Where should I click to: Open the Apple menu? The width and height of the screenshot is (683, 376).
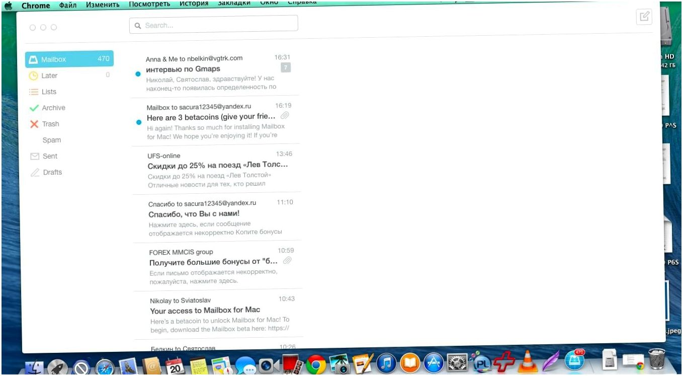click(8, 5)
